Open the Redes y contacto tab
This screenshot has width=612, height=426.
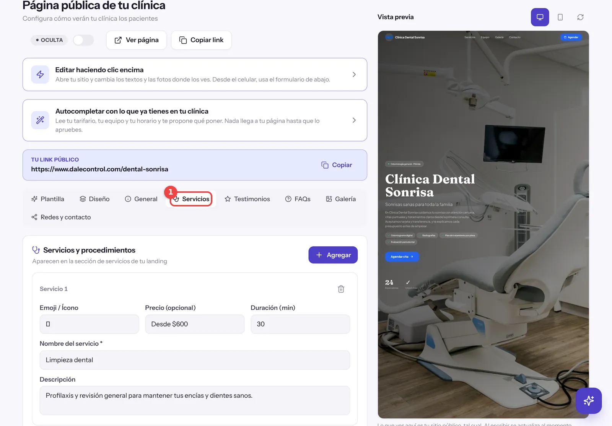tap(61, 217)
